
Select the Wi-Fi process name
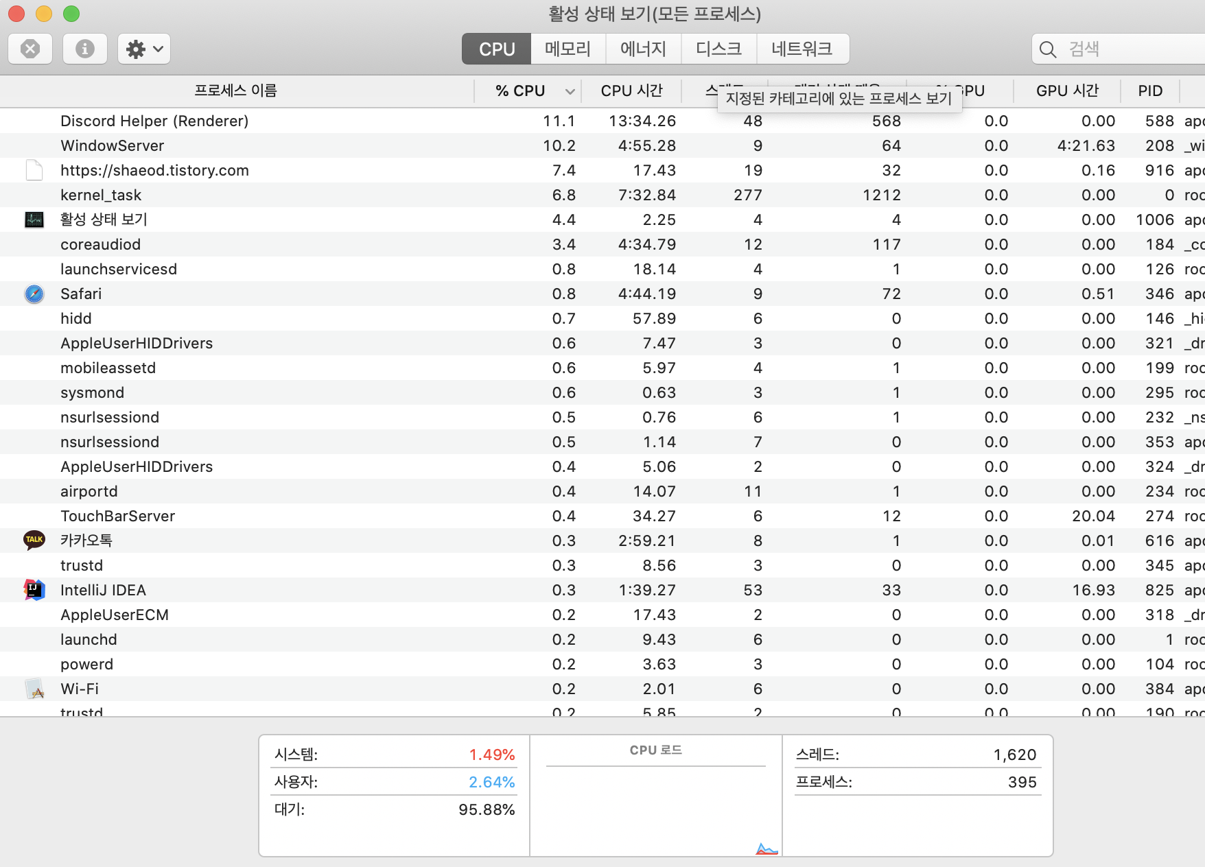80,689
